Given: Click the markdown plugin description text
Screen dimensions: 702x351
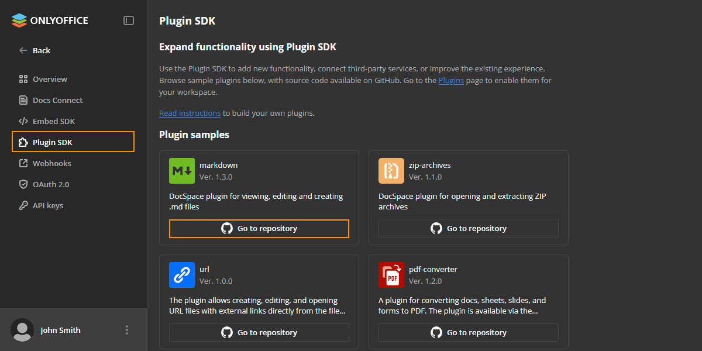Looking at the screenshot, I should pyautogui.click(x=256, y=201).
